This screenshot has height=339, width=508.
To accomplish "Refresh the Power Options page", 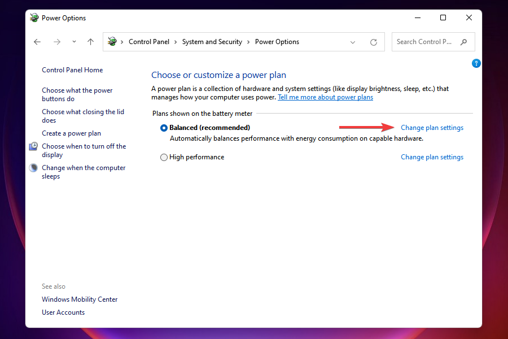I will pos(374,42).
